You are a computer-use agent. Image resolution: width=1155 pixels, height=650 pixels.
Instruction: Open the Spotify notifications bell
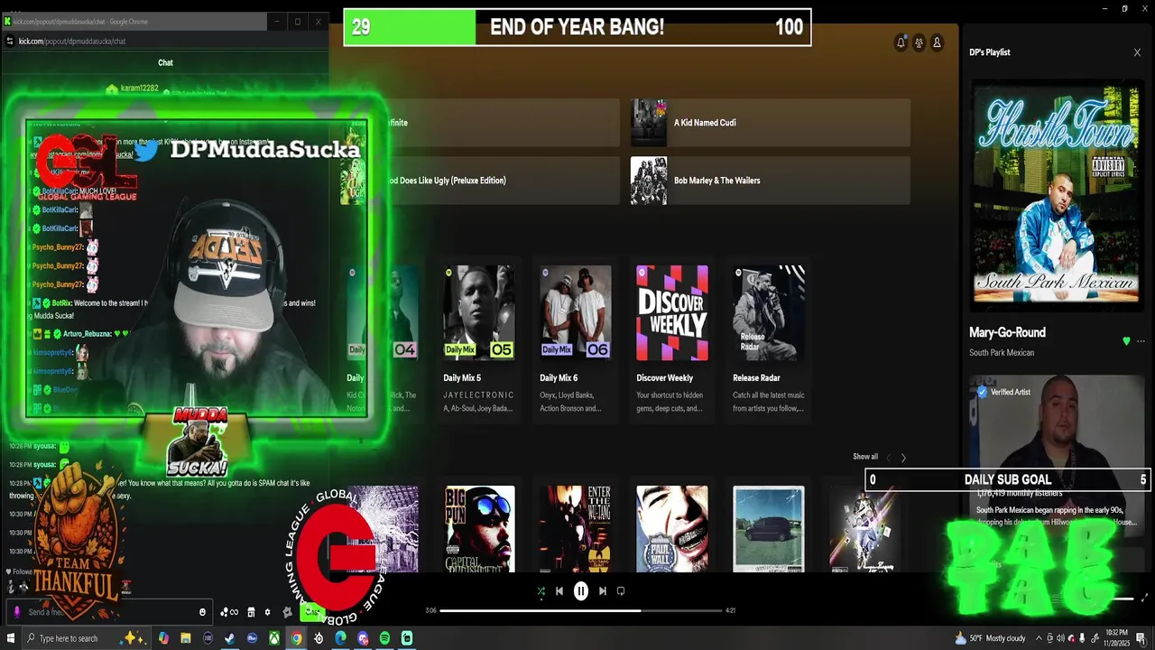coord(901,42)
